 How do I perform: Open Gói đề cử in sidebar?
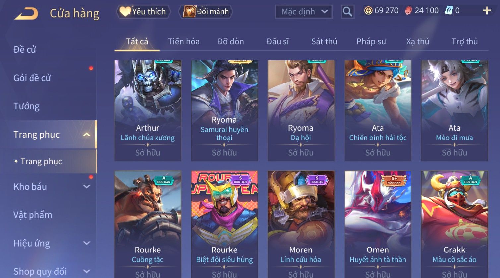click(32, 78)
